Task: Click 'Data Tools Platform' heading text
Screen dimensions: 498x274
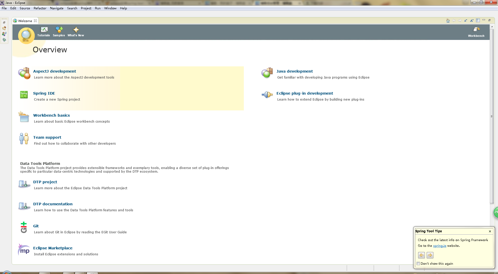Action: 40,164
